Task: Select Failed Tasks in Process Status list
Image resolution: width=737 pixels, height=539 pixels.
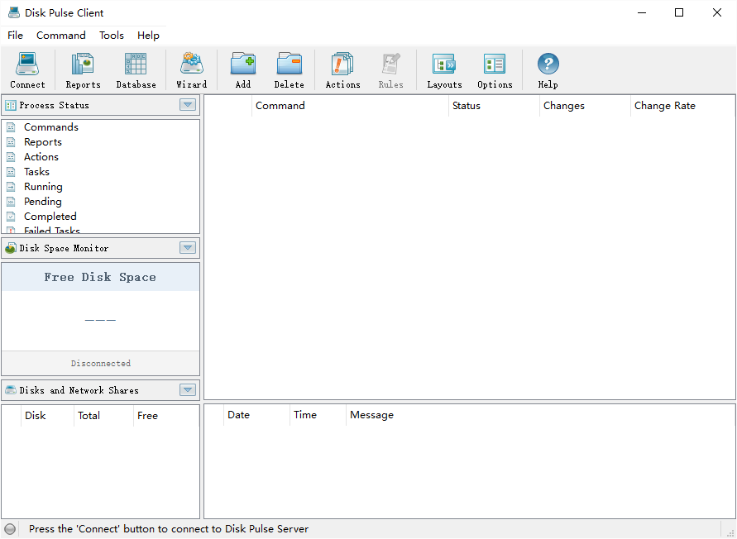Action: point(52,230)
